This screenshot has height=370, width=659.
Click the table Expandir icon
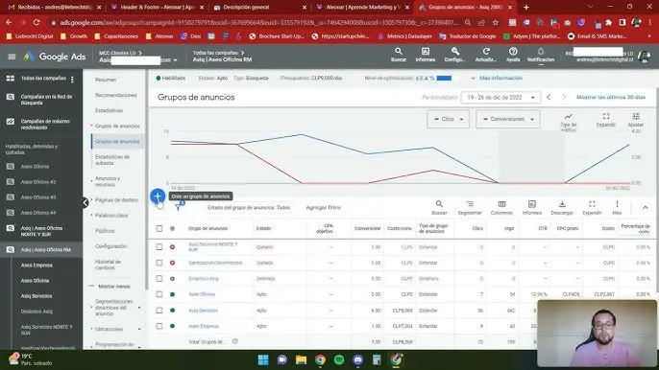coord(592,207)
